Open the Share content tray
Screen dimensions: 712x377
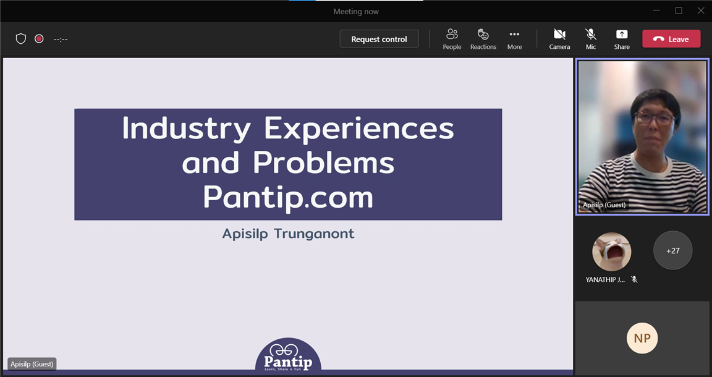coord(622,39)
